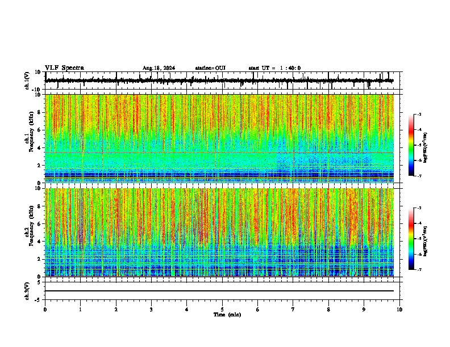Click the "-7" label on ch.2 color scale

pos(419,269)
